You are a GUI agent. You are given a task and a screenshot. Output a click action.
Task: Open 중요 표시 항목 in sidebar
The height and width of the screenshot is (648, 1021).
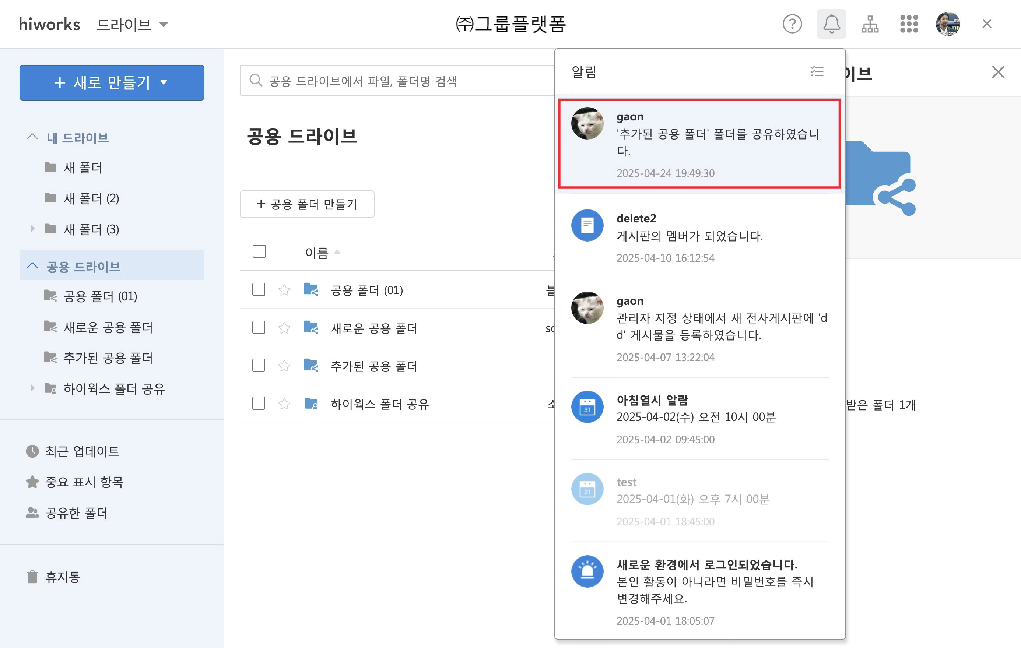(84, 482)
